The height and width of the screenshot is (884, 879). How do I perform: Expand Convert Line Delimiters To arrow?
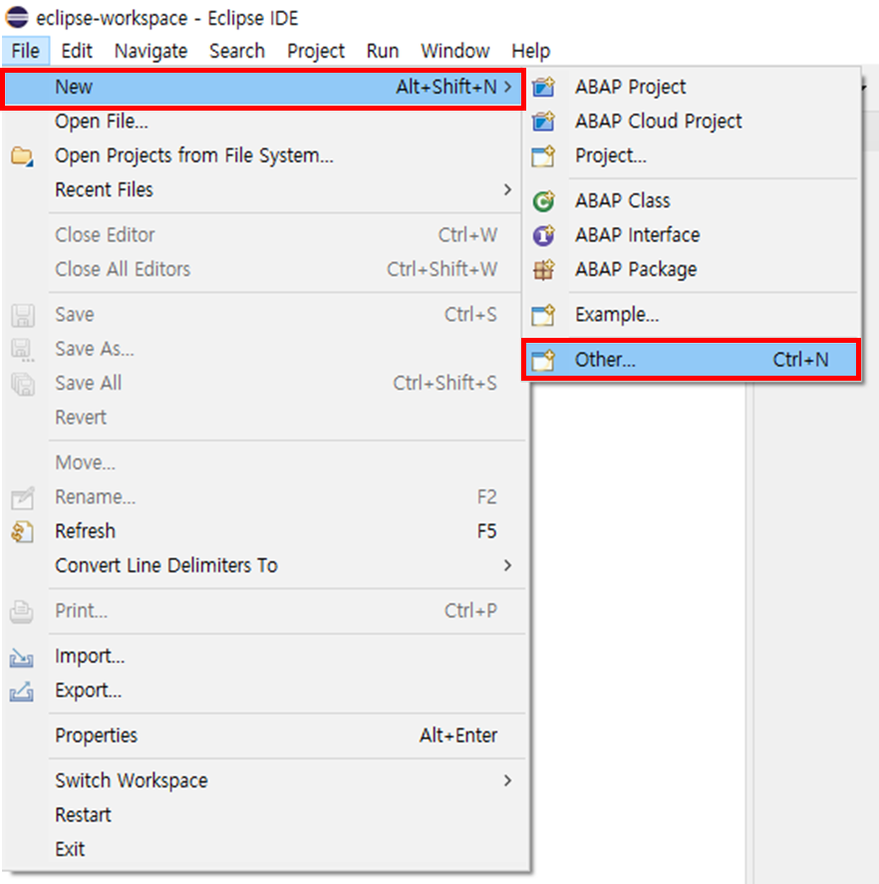pos(507,565)
